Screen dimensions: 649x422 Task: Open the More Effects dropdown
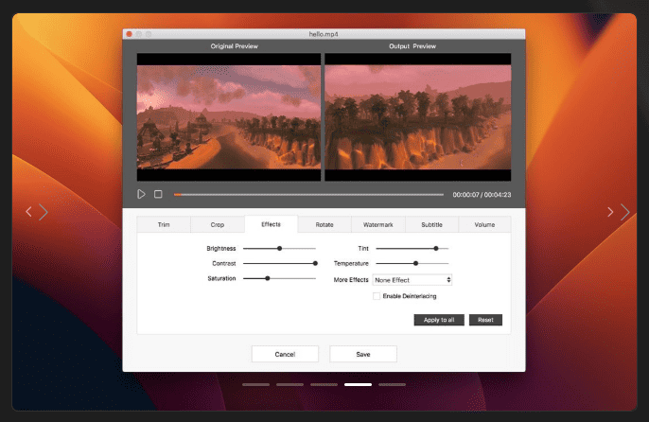click(x=412, y=280)
